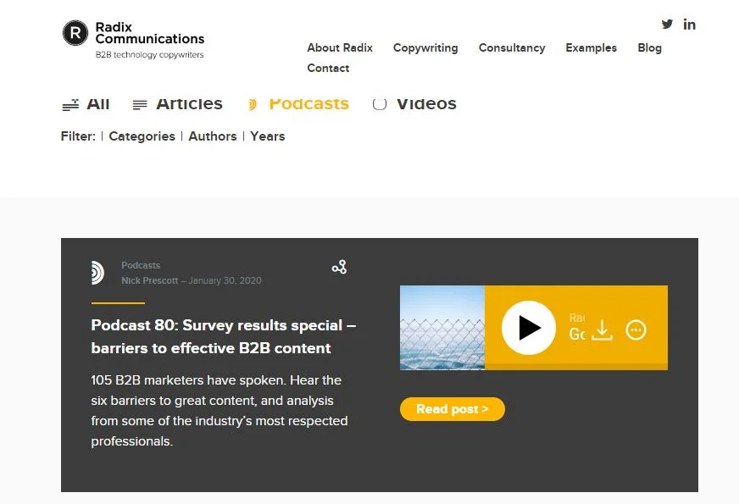Viewport: 739px width, 504px height.
Task: Expand the Years filter
Action: 267,136
